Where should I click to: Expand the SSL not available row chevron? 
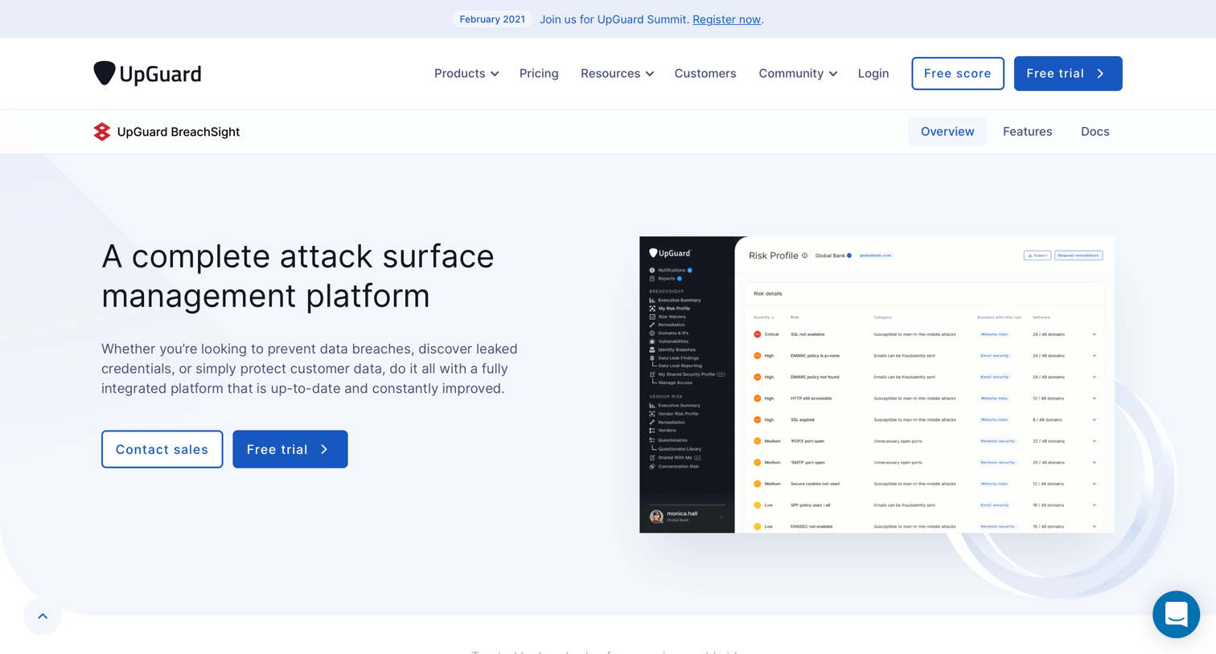click(1095, 334)
